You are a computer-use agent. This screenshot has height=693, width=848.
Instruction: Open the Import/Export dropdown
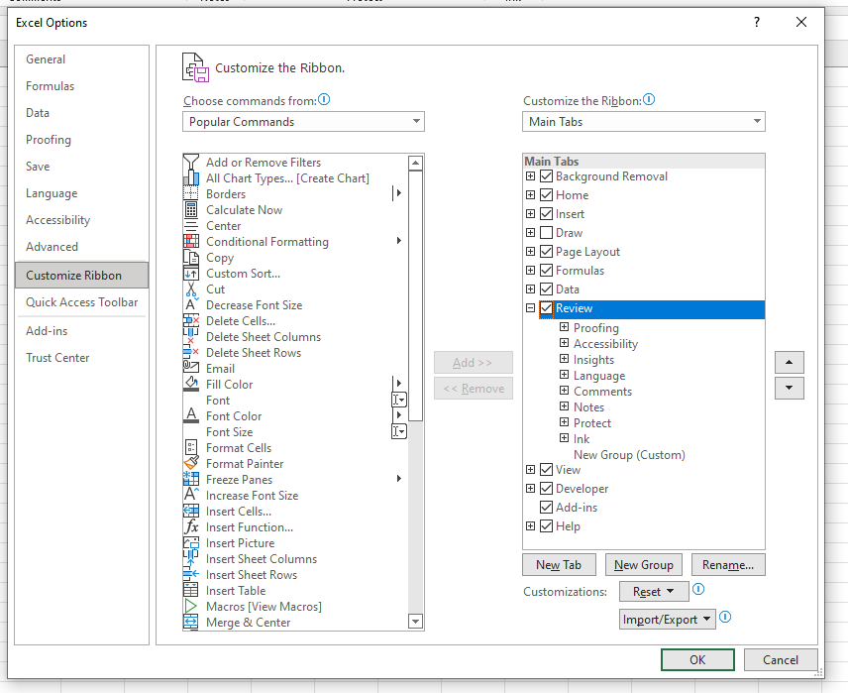tap(668, 619)
